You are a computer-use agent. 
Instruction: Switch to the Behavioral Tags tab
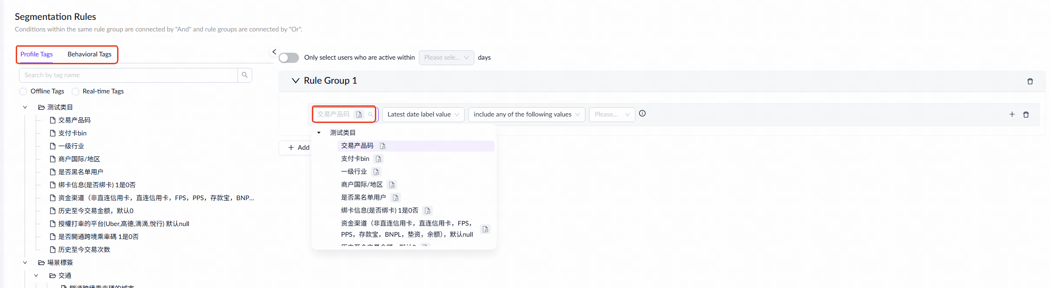pos(89,55)
